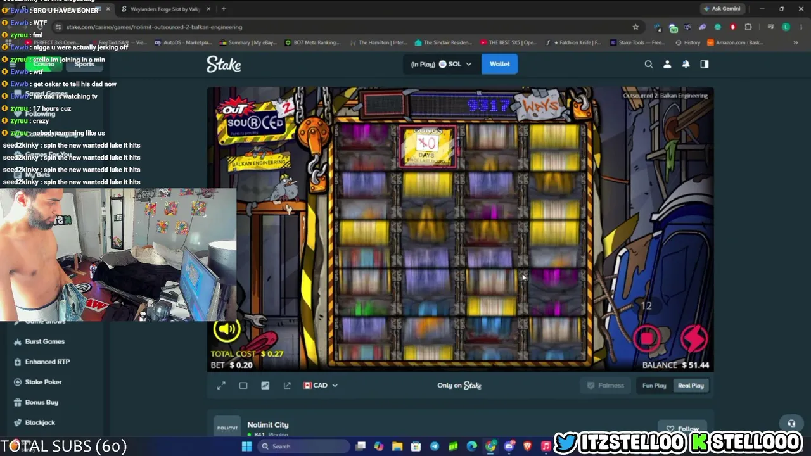Open the Falchion Knife bookmark
811x456 pixels.
[x=573, y=42]
